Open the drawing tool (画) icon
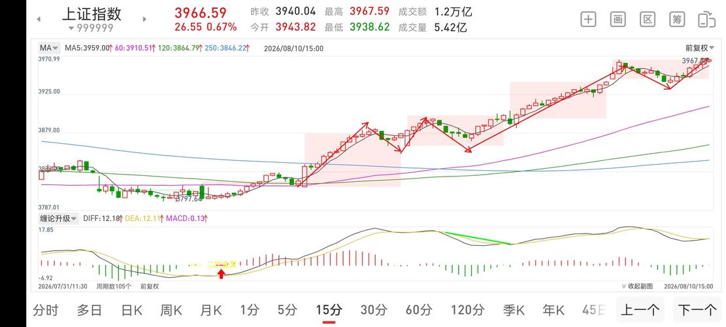726x327 pixels. (618, 20)
